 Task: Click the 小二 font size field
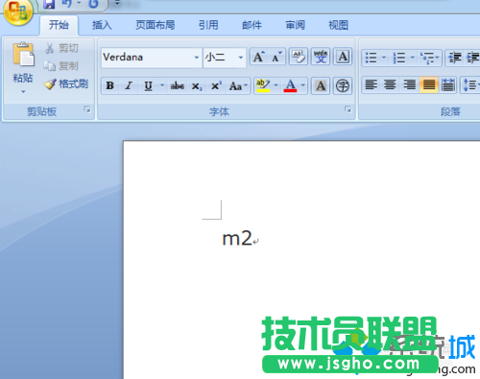(x=220, y=58)
